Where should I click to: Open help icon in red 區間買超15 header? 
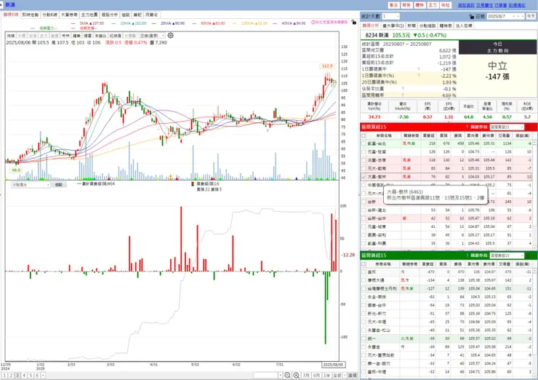(467, 127)
